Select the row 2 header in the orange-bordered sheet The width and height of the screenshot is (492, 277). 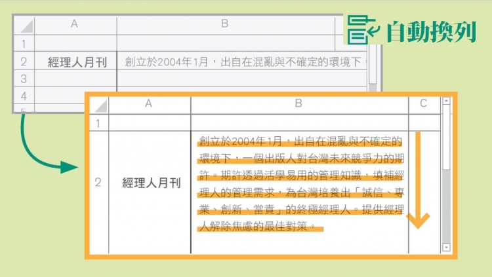click(x=98, y=183)
